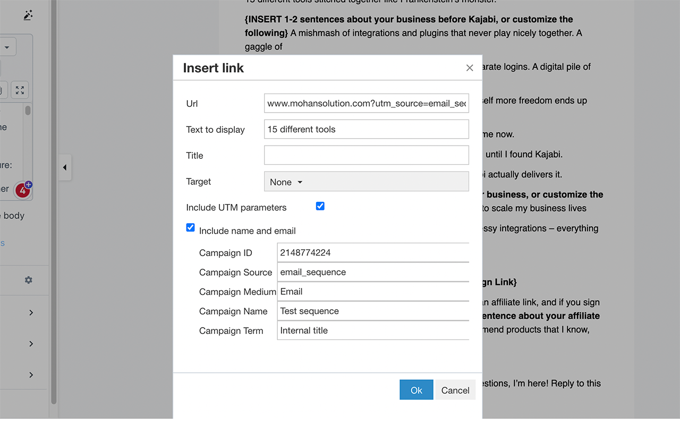Select the empty Title field
The height and width of the screenshot is (425, 680).
point(366,155)
